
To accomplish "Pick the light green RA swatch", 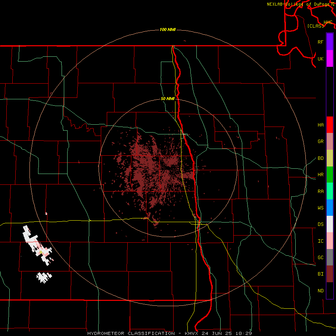I will [x=330, y=191].
